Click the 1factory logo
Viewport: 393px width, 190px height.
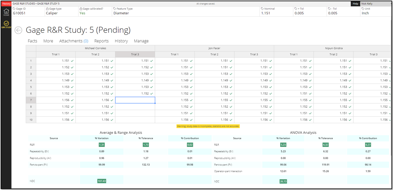[6, 4]
